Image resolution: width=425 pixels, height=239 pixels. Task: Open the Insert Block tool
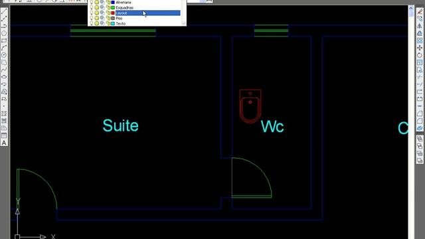4,92
